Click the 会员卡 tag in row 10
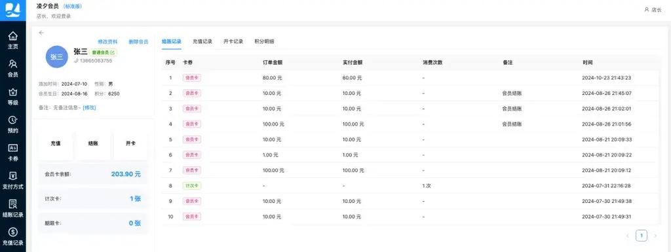The image size is (671, 252). tap(192, 217)
